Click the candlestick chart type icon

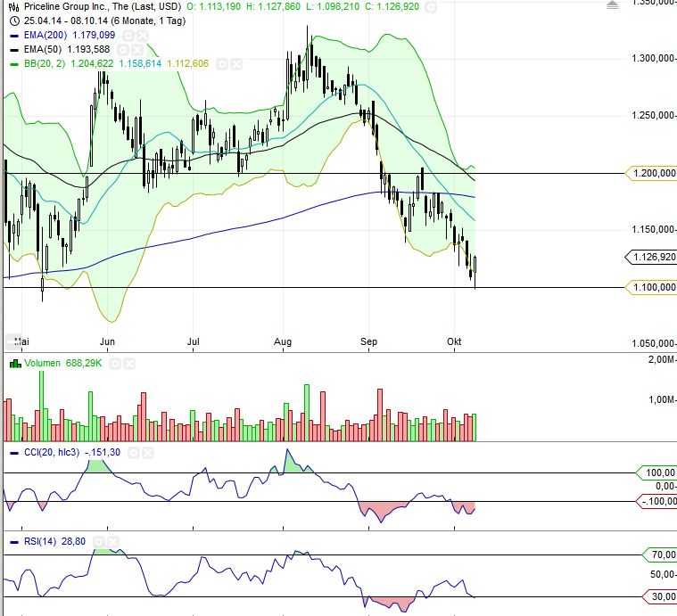(13, 7)
